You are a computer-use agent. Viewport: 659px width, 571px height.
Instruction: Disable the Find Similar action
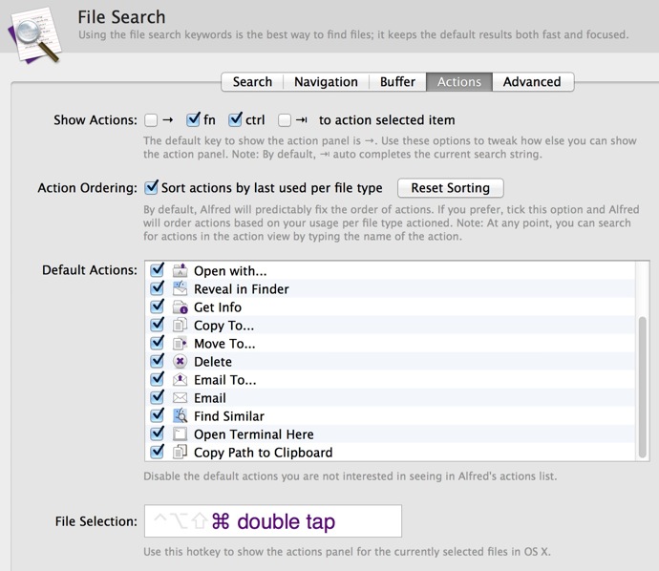[158, 414]
